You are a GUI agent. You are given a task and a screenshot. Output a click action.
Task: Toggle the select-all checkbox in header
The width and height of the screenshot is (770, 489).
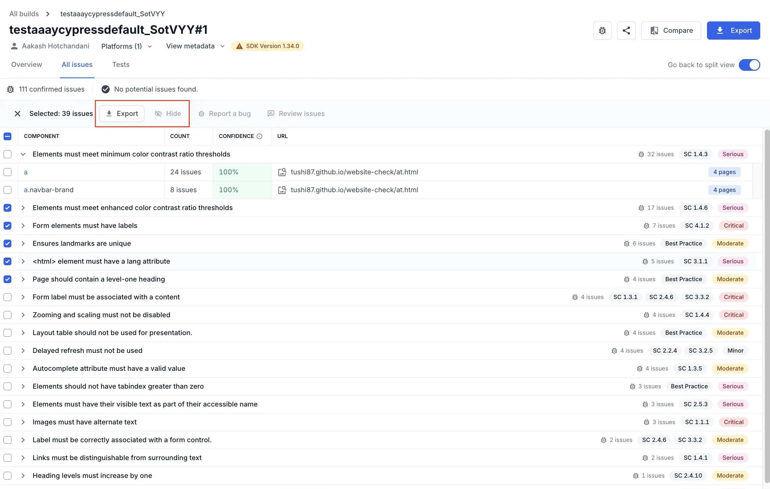(x=7, y=136)
